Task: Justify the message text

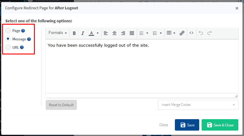Action: tap(132, 33)
